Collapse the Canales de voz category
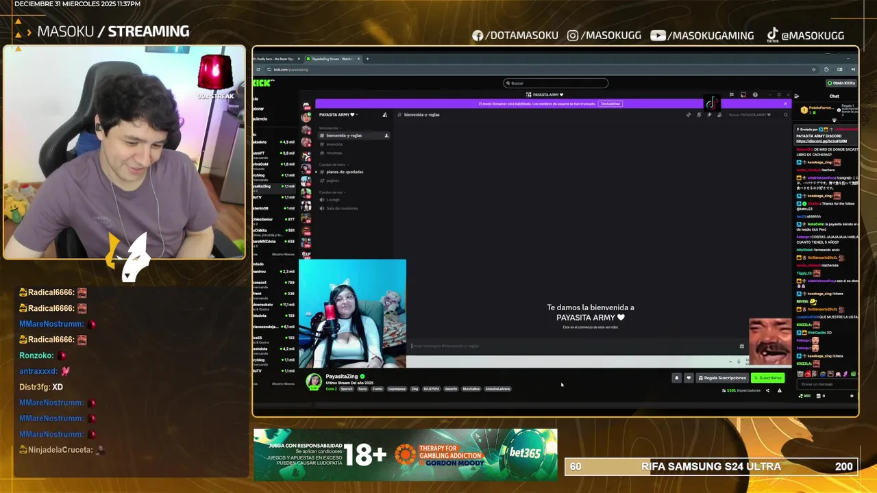Image resolution: width=877 pixels, height=493 pixels. click(x=332, y=192)
